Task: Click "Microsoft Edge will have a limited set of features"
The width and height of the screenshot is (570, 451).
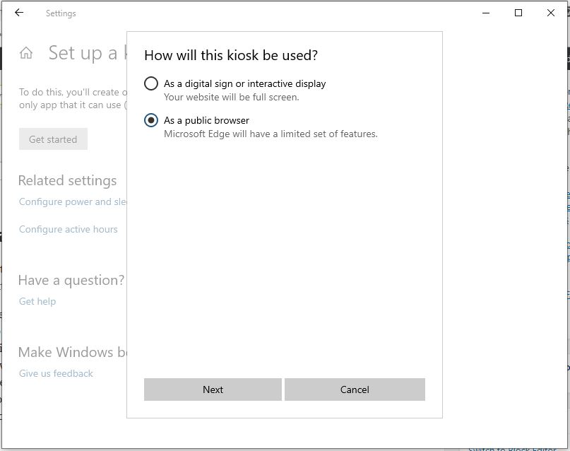Action: coord(271,134)
